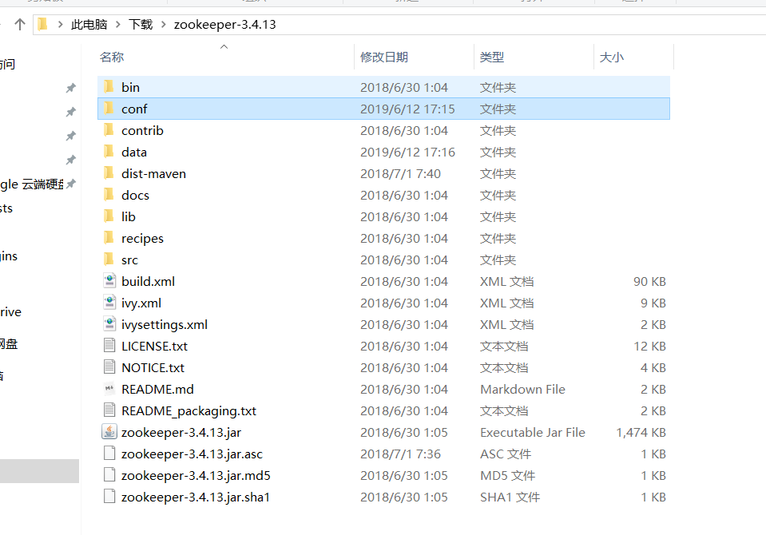Navigate to 下载 in breadcrumb
This screenshot has height=535, width=766.
141,25
